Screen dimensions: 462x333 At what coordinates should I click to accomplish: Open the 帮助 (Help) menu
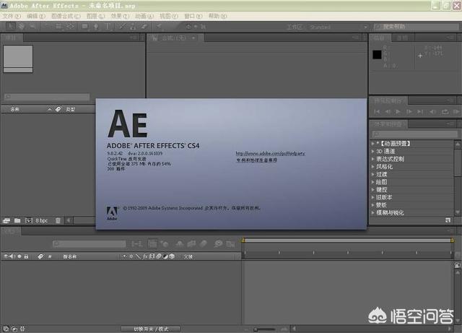point(217,16)
